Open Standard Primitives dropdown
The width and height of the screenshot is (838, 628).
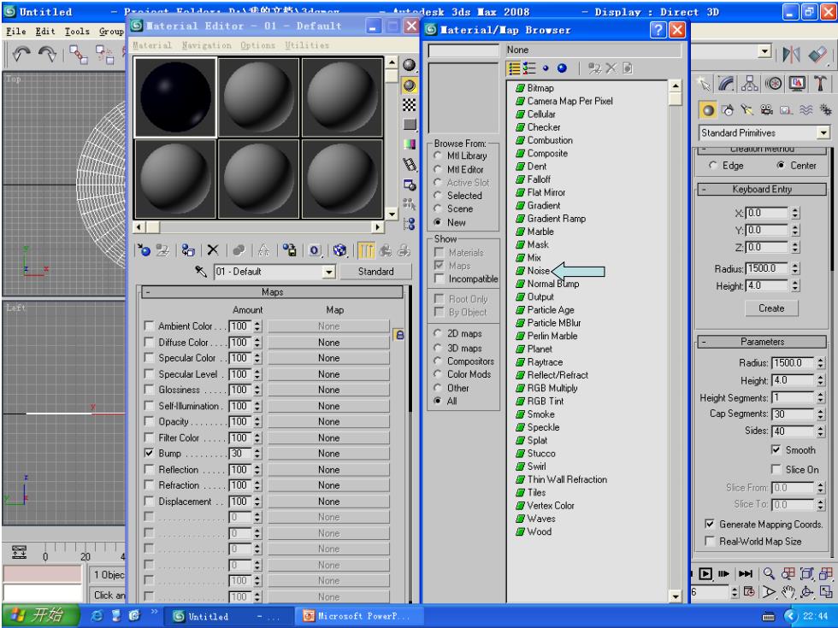(823, 132)
